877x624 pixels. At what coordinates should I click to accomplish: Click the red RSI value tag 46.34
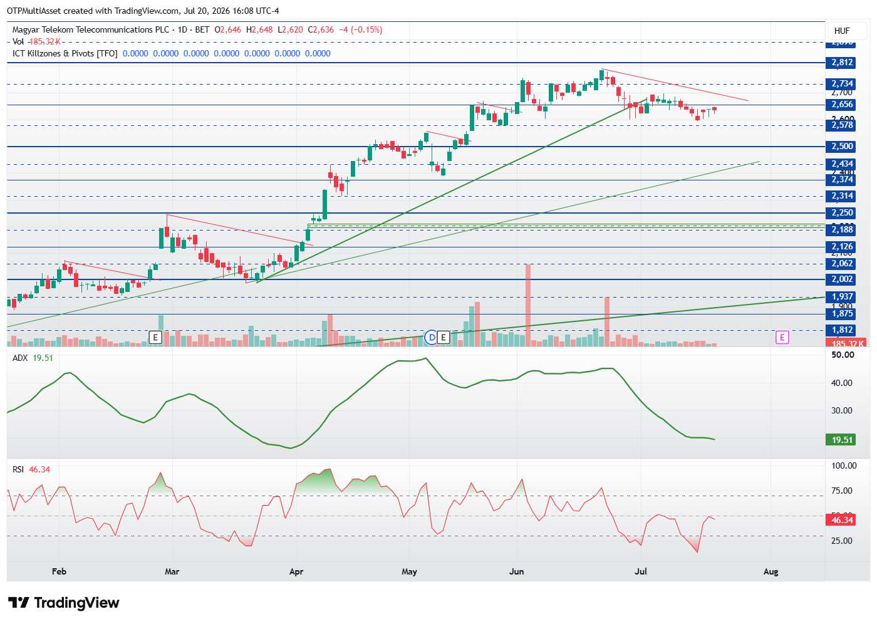[x=842, y=520]
